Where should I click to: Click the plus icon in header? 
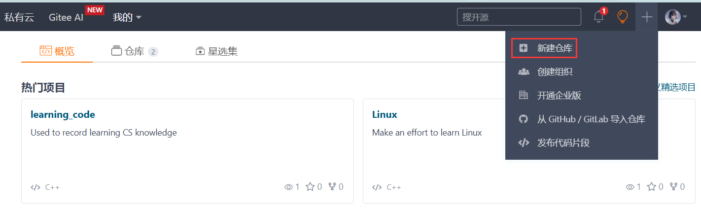tap(647, 17)
